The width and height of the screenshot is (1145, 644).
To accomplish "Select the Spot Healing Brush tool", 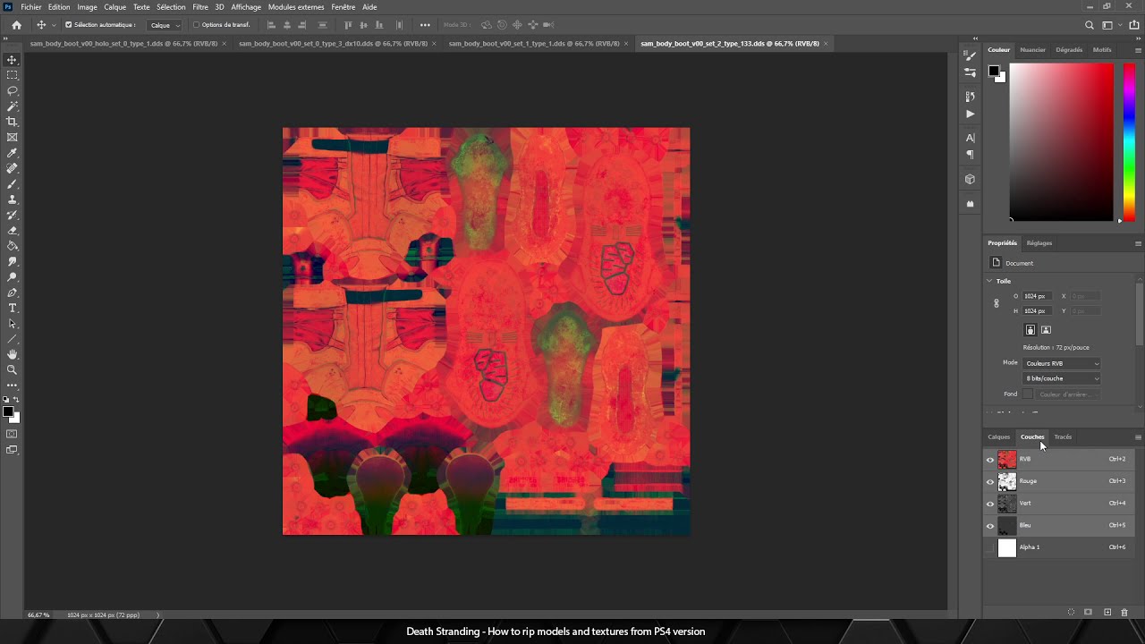I will 12,168.
